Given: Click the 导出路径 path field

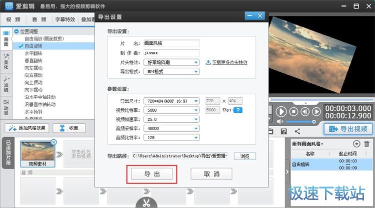Looking at the screenshot, I should click(x=180, y=156).
